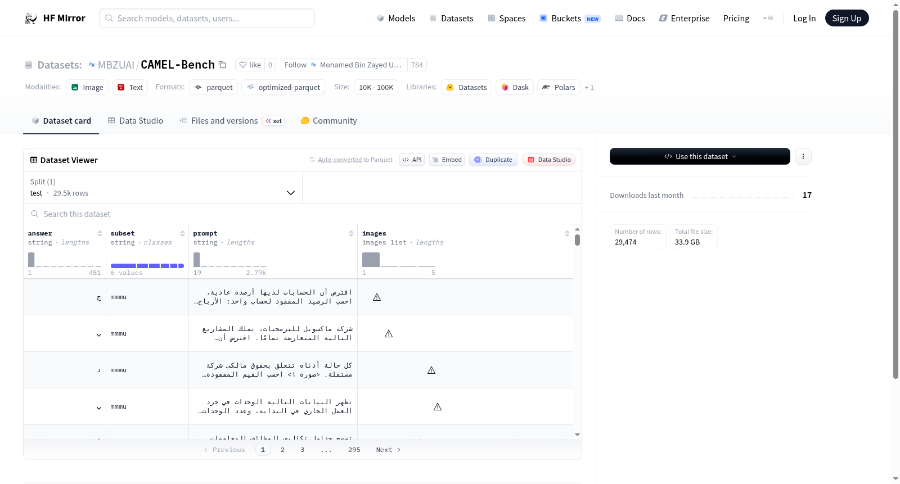The width and height of the screenshot is (900, 484).
Task: Filter by the Image modality tag
Action: click(x=87, y=87)
